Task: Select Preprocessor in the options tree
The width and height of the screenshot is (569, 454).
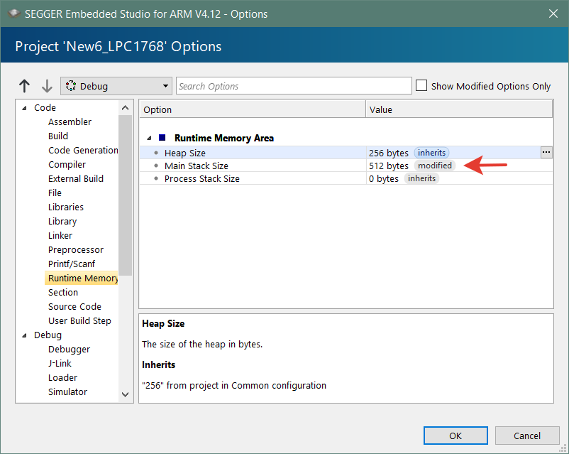Action: (76, 249)
